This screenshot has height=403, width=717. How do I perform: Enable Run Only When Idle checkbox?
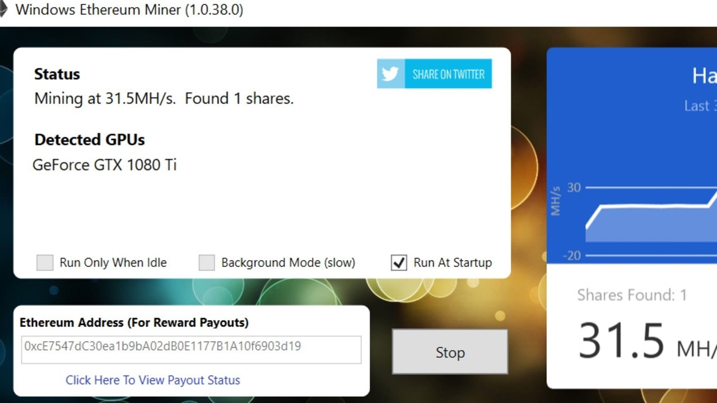pyautogui.click(x=45, y=263)
